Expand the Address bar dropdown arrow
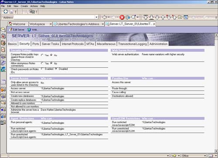Viewport: 218px width, 158px height. click(x=96, y=17)
